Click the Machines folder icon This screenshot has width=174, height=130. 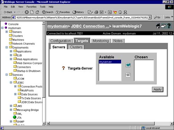(11, 39)
